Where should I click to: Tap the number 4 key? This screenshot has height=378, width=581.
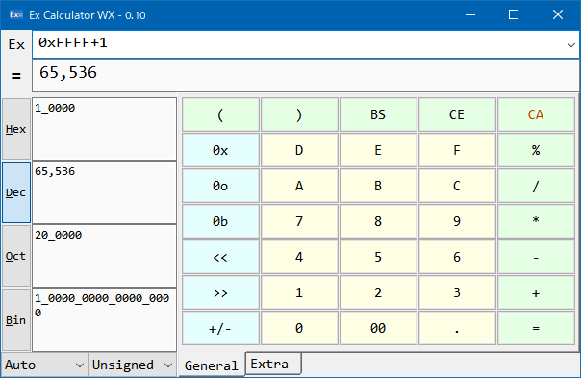299,257
